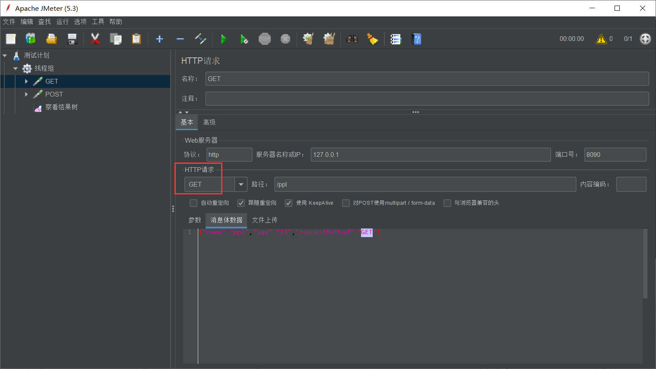
Task: Click the server IP field 127.0.0.1
Action: (x=431, y=155)
